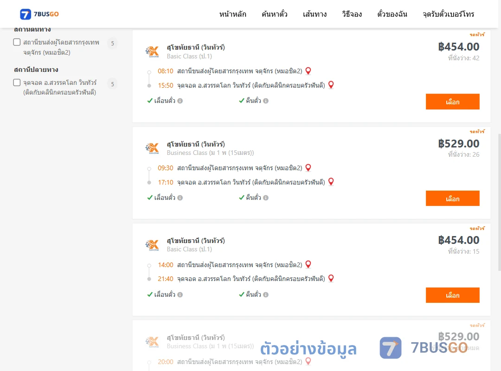Click ที่นั่งว่าง: 42 seat availability text
The width and height of the screenshot is (501, 371).
(463, 58)
